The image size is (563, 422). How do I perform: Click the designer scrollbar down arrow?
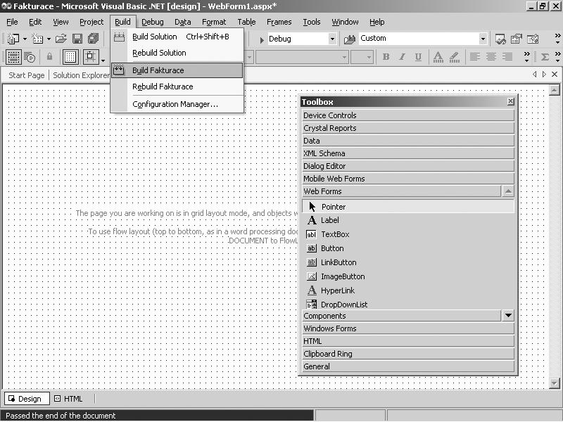coord(554,383)
